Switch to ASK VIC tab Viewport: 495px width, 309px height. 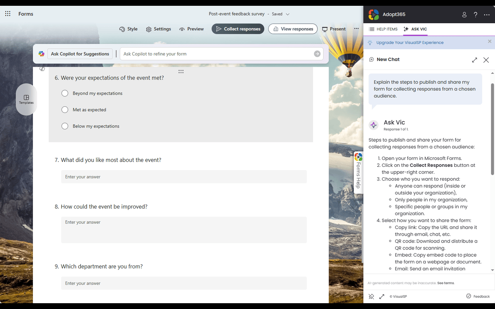click(415, 29)
